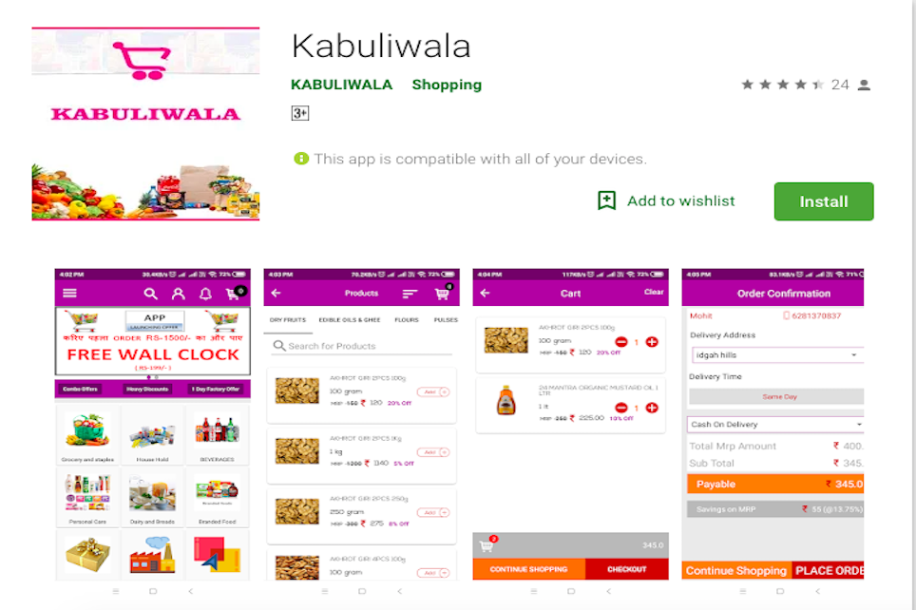This screenshot has height=610, width=916.
Task: Click the reviewer count person icon
Action: [x=864, y=86]
